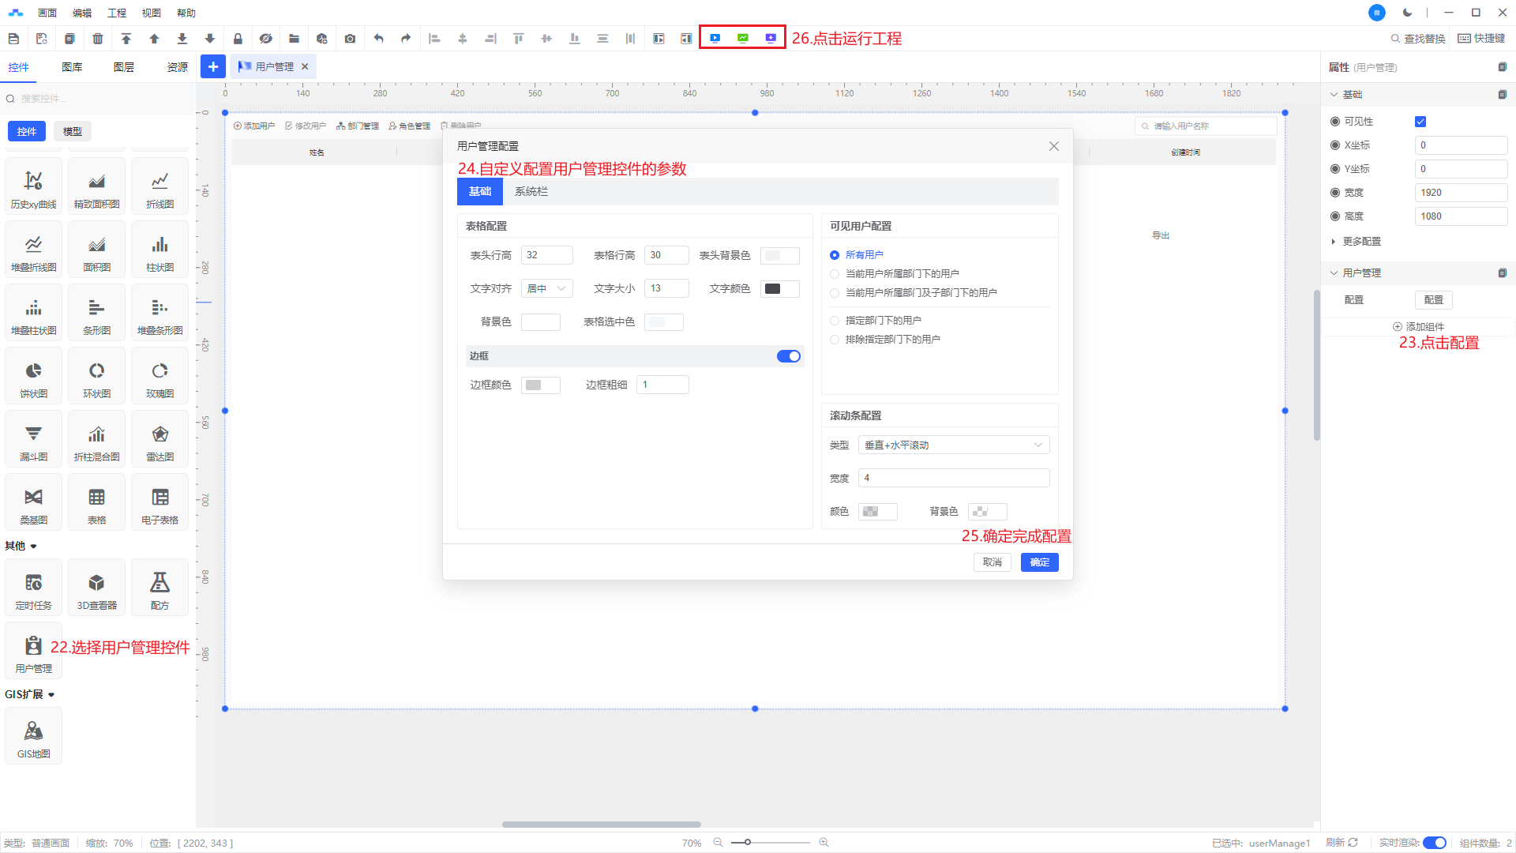Click the delete trash icon in toolbar
The image size is (1516, 853).
[x=98, y=39]
